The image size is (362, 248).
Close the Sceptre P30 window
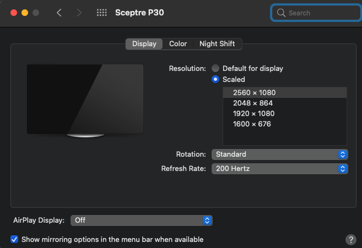(x=13, y=12)
